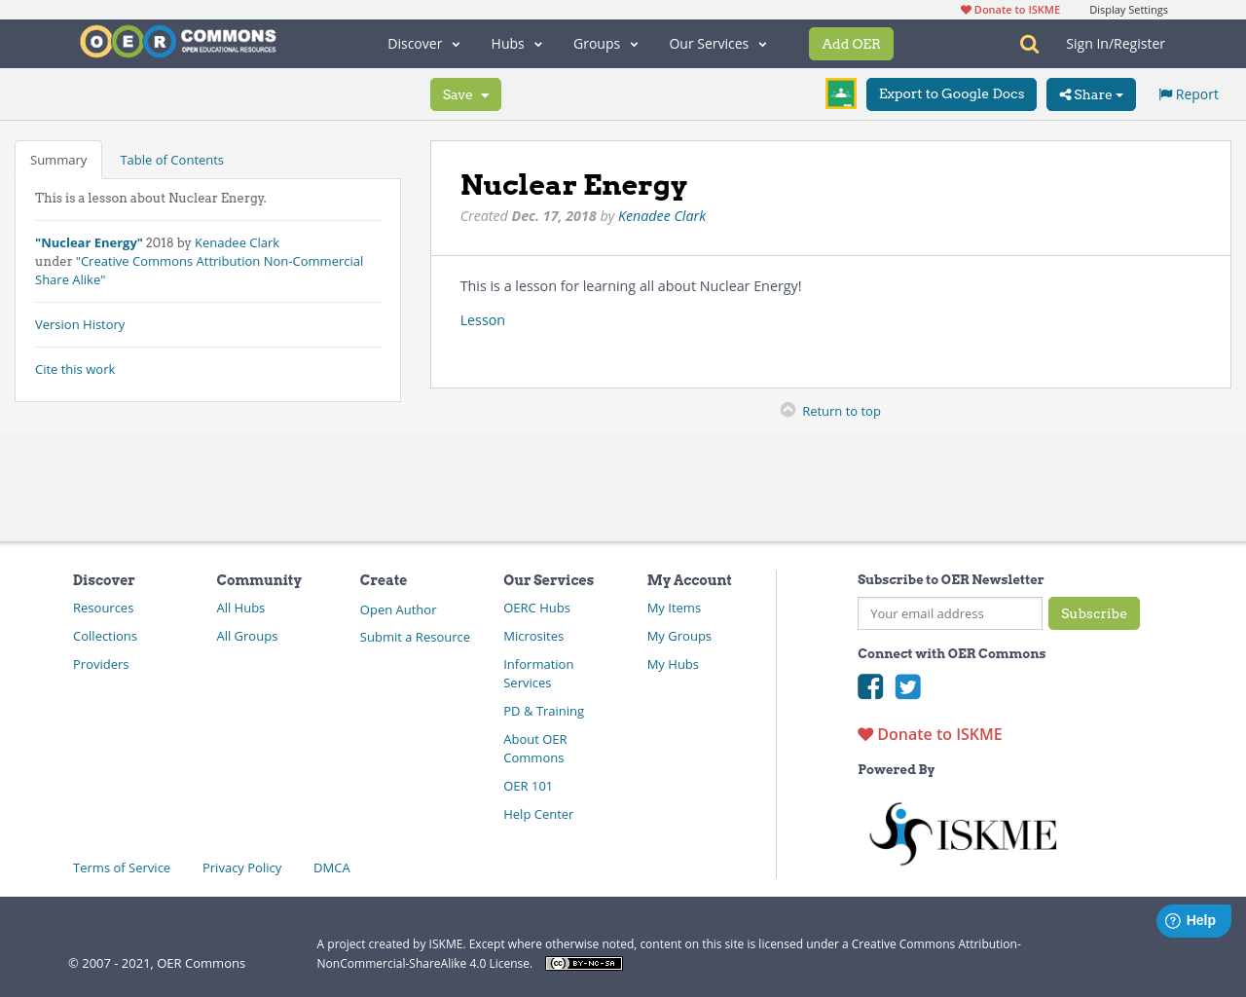The image size is (1246, 997).
Task: Open the Save dropdown
Action: (x=465, y=93)
